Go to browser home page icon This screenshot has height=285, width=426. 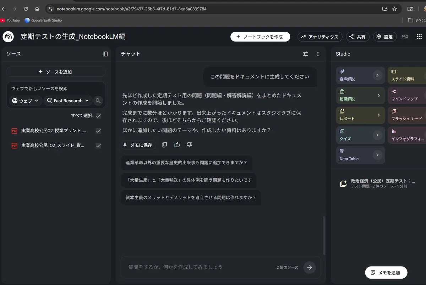click(x=37, y=9)
